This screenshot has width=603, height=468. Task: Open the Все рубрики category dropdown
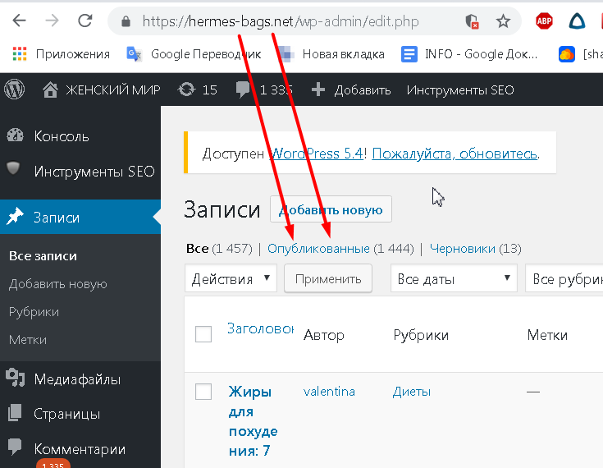(x=564, y=278)
